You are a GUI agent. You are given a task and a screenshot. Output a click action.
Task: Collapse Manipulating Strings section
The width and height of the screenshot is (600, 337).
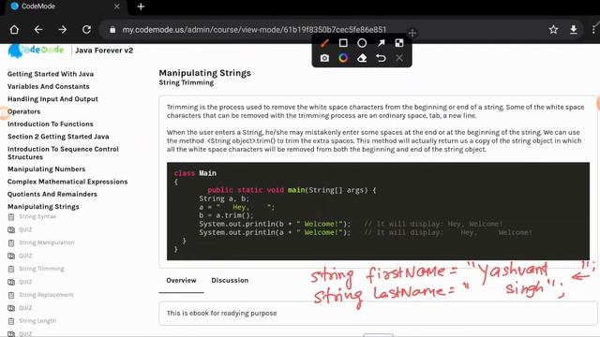pyautogui.click(x=43, y=207)
